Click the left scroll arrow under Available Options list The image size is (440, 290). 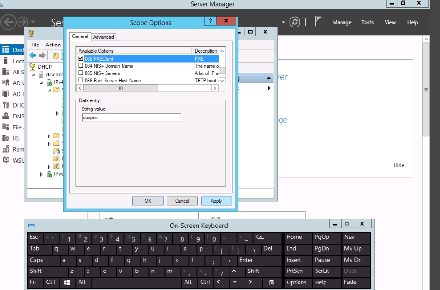[x=80, y=88]
